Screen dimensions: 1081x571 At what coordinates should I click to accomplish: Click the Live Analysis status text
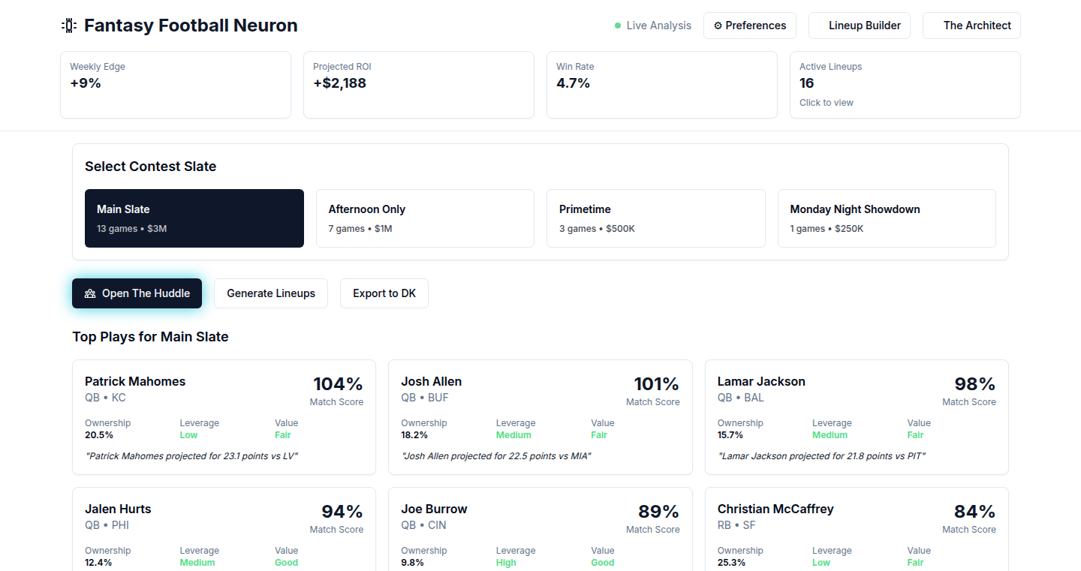[658, 26]
